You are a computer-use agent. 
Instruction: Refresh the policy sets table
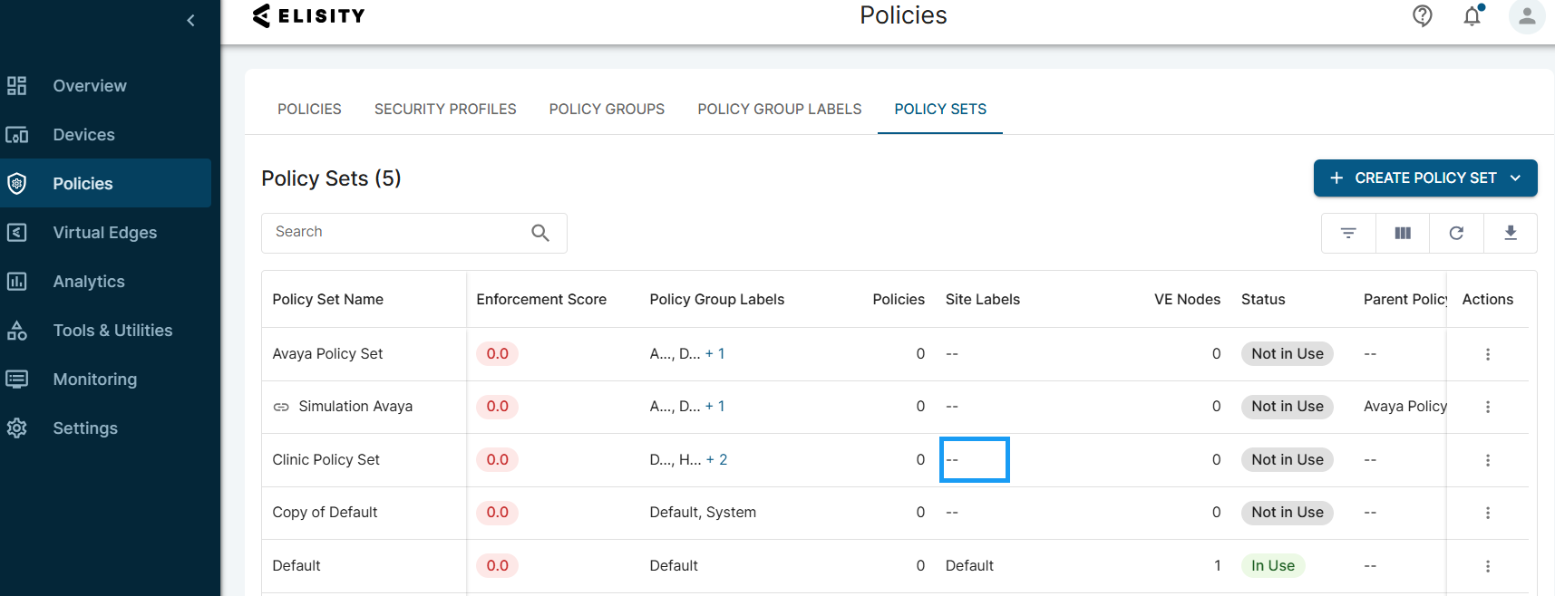point(1456,233)
